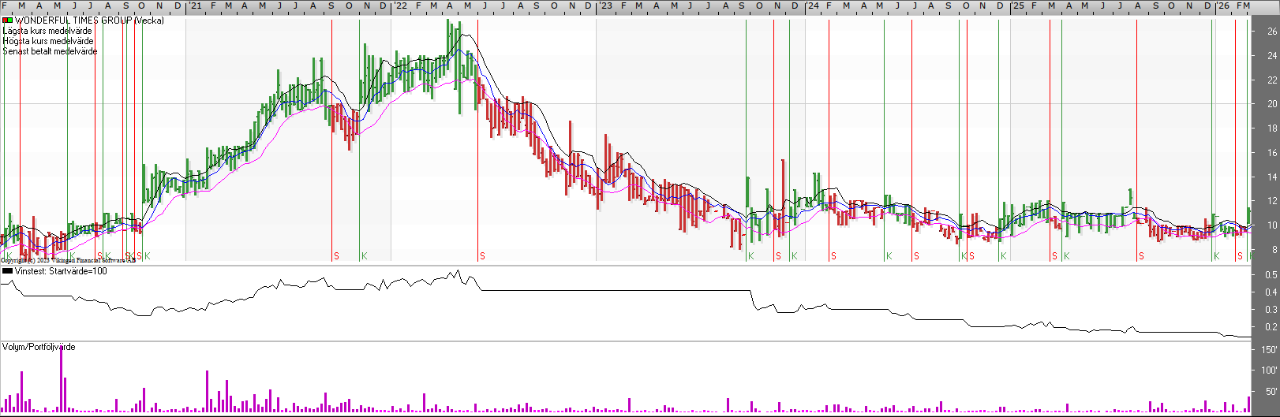Select the Volym/Portföljvärde panel label
Screen dimensions: 1280x417
point(39,347)
